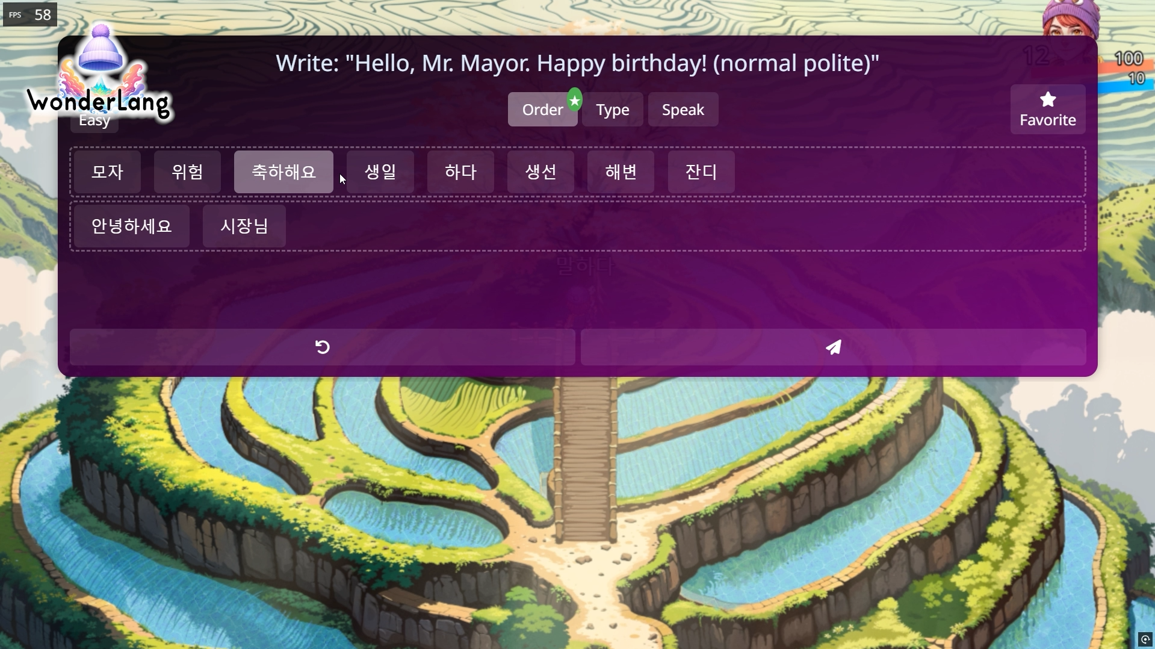Click the Favorite star icon

(1048, 99)
